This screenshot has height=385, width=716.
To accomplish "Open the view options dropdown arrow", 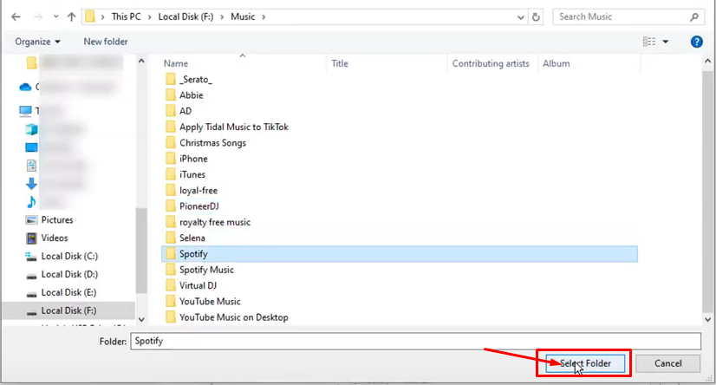I will [666, 42].
